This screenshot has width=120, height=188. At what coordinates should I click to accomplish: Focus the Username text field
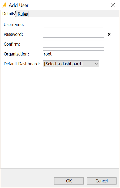74,24
